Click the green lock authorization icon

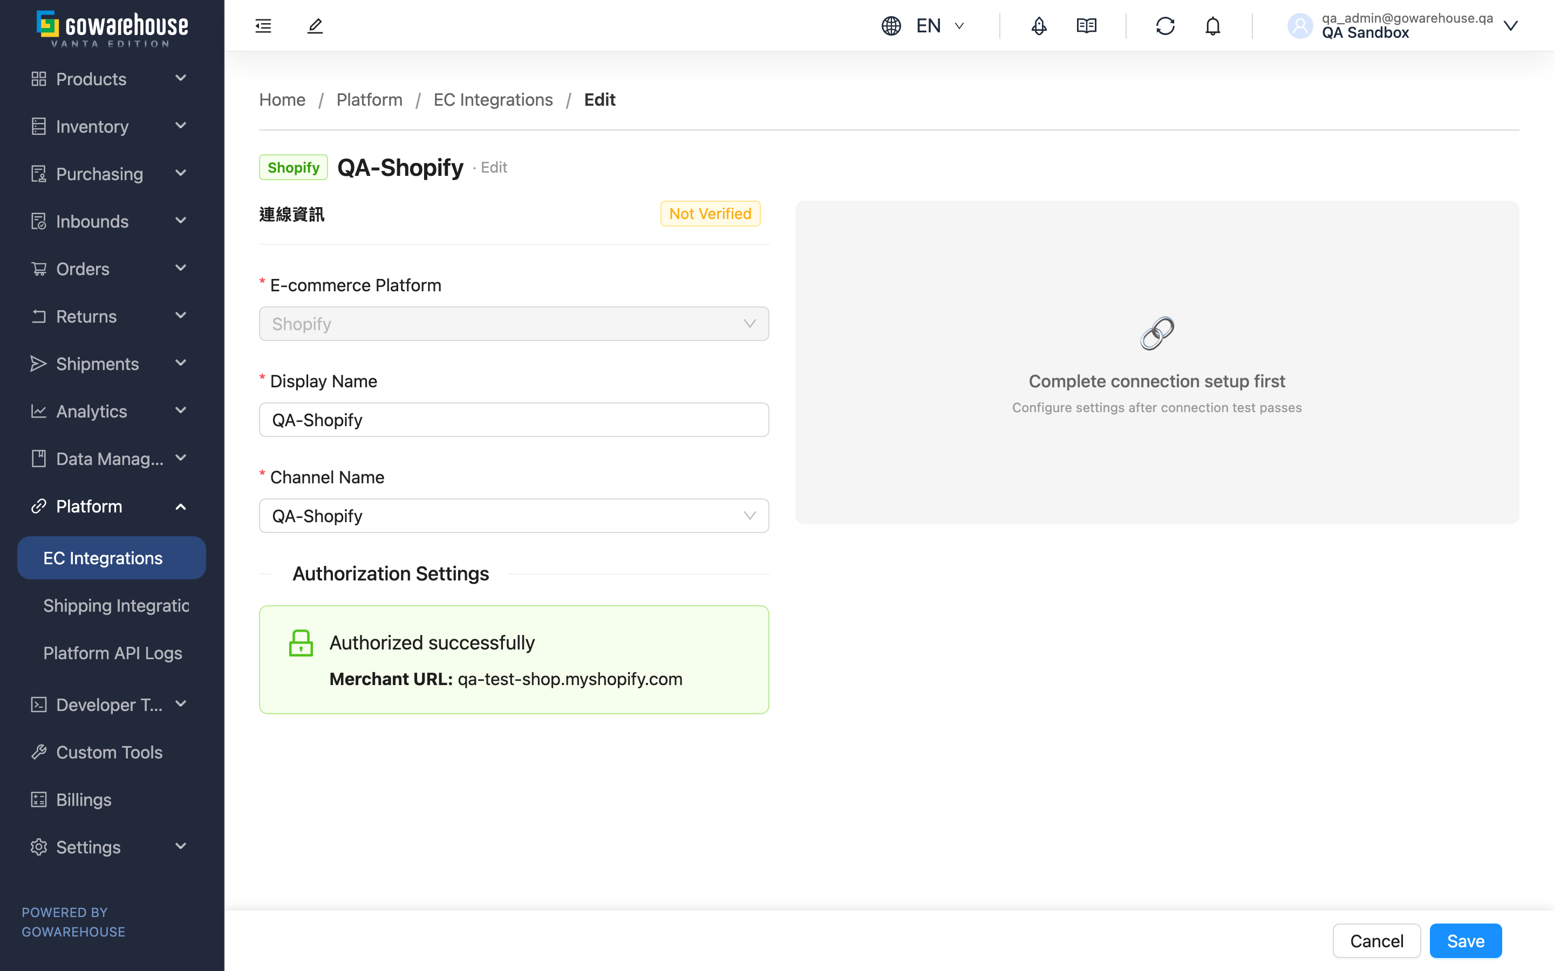click(x=301, y=643)
